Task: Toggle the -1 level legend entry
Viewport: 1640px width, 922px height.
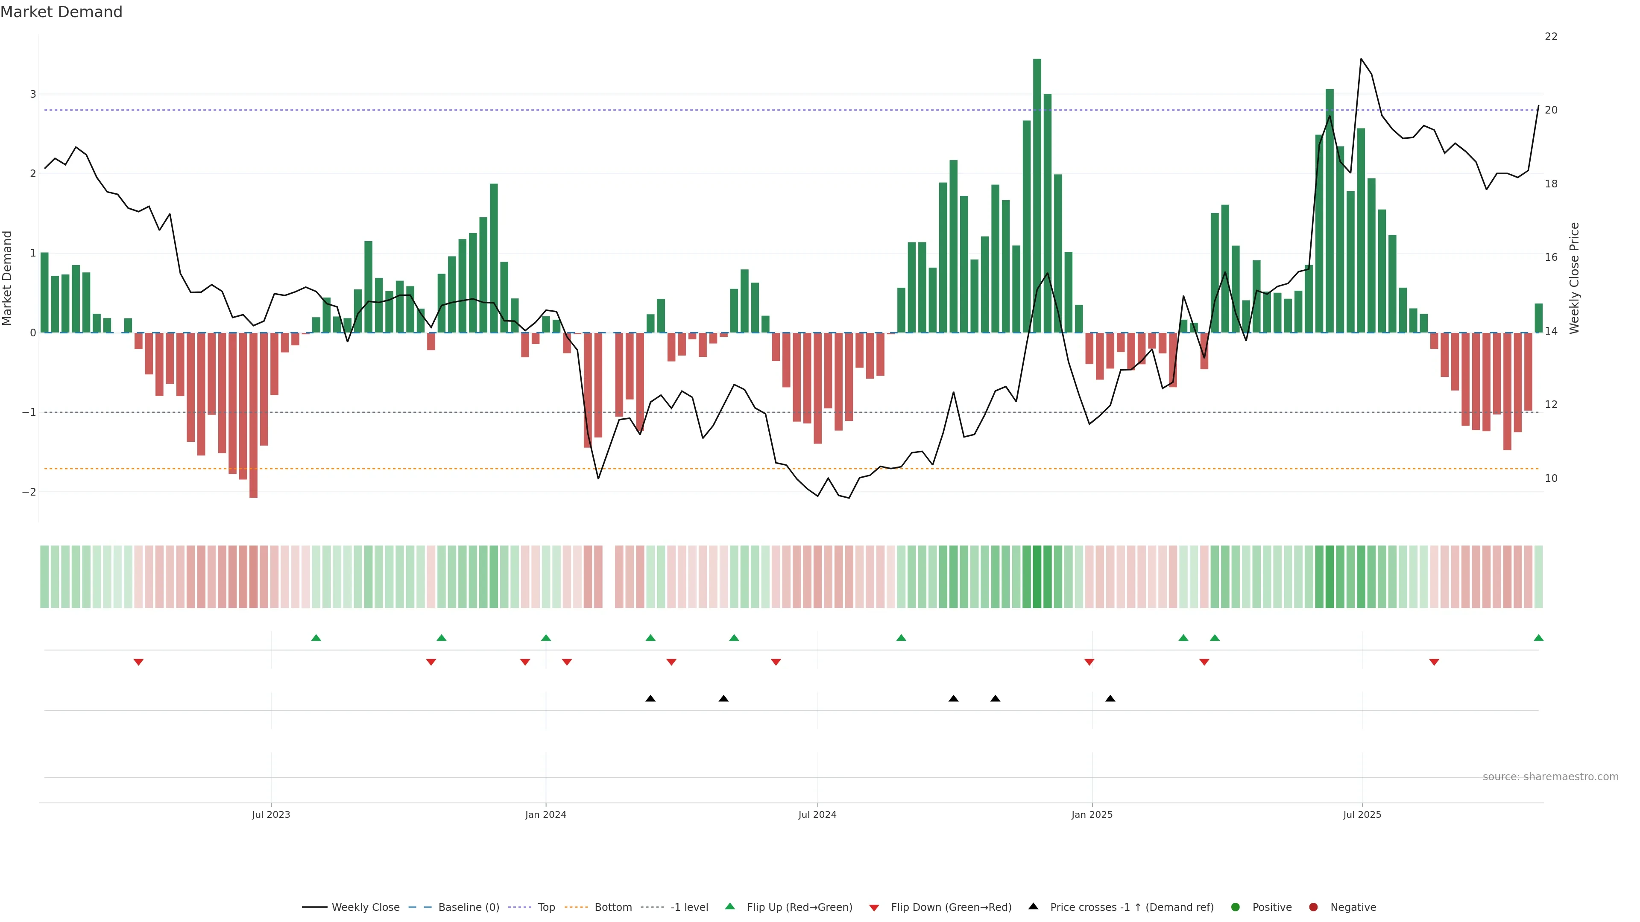Action: click(x=689, y=907)
